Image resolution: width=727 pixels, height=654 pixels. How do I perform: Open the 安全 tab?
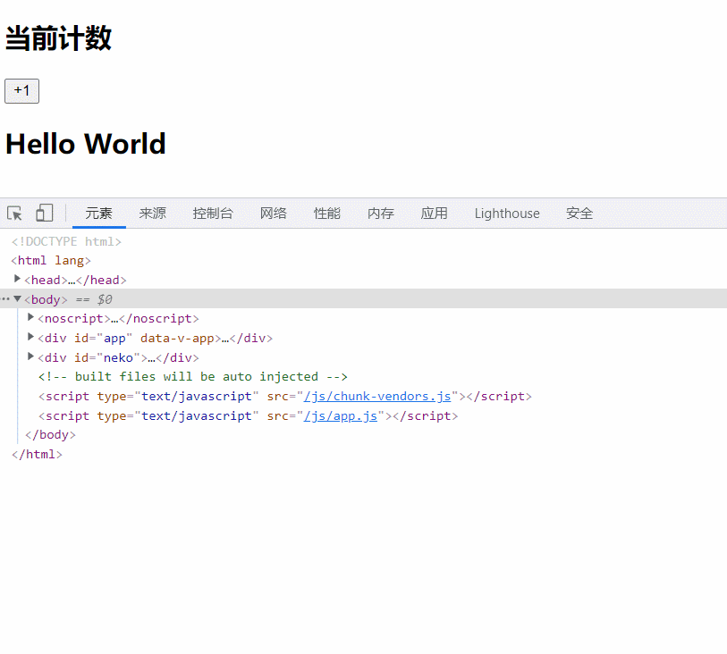pyautogui.click(x=579, y=214)
